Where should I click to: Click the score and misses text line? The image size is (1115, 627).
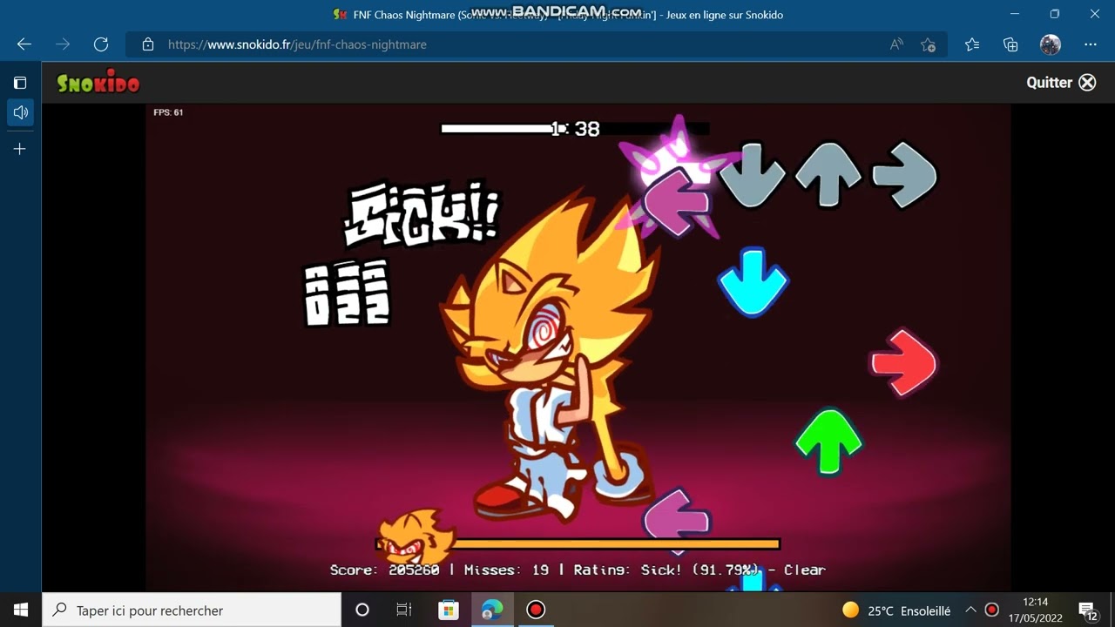click(578, 570)
